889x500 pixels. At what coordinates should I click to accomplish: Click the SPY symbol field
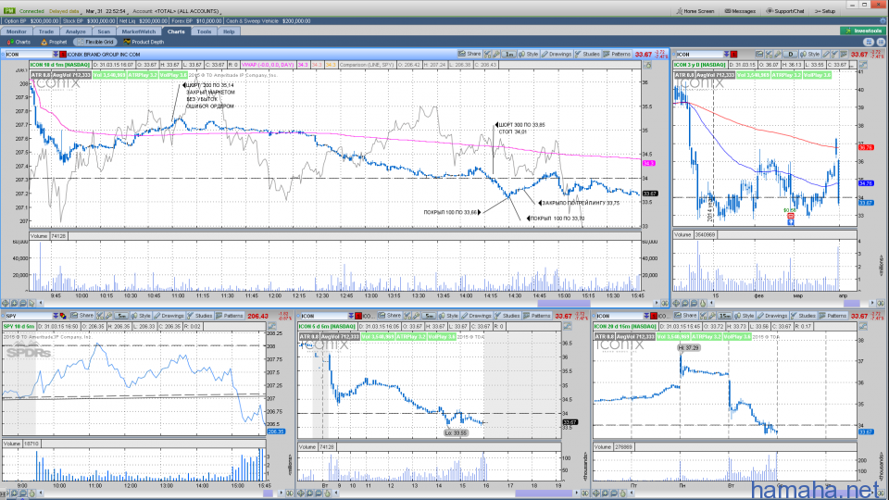[28, 316]
